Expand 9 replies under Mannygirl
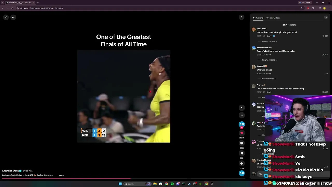The width and height of the screenshot is (332, 187). click(269, 79)
